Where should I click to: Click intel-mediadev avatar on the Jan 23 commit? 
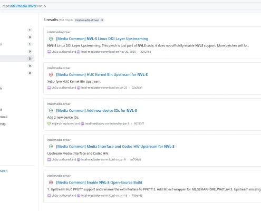[x=79, y=88]
